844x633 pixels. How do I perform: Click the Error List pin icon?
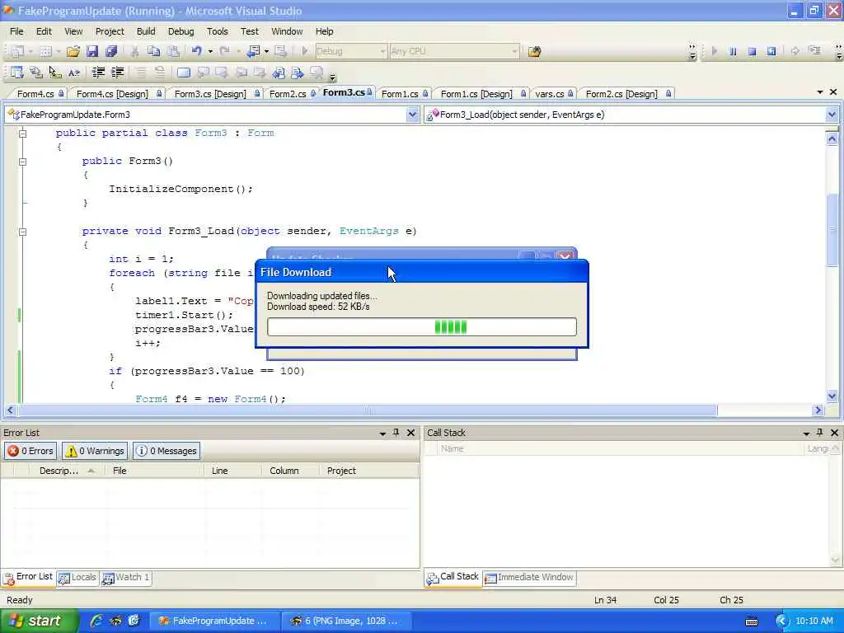pyautogui.click(x=396, y=432)
